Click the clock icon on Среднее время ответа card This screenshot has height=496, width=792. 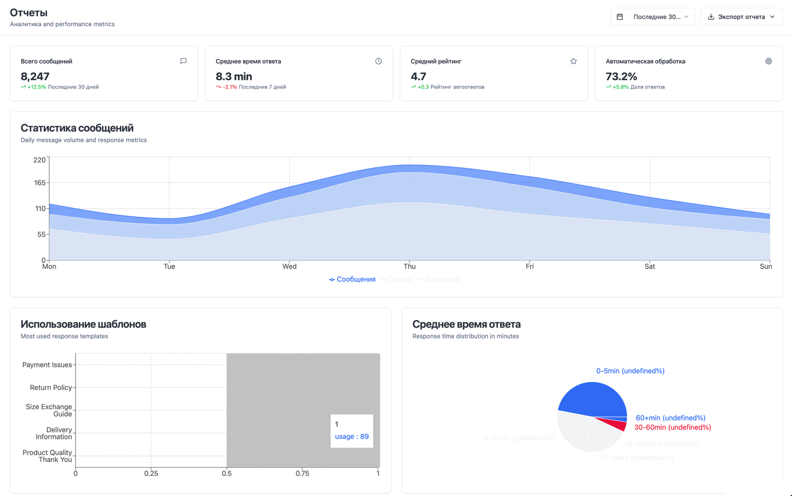[379, 61]
